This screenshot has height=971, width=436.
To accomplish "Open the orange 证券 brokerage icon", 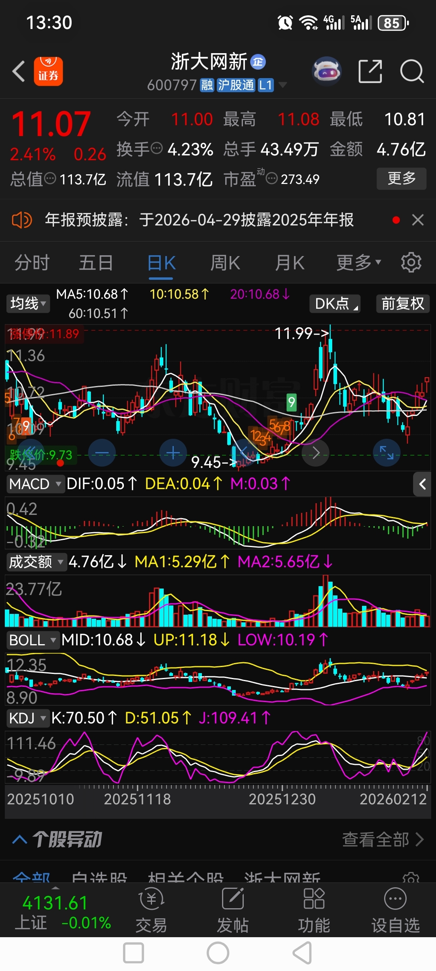I will pos(48,71).
